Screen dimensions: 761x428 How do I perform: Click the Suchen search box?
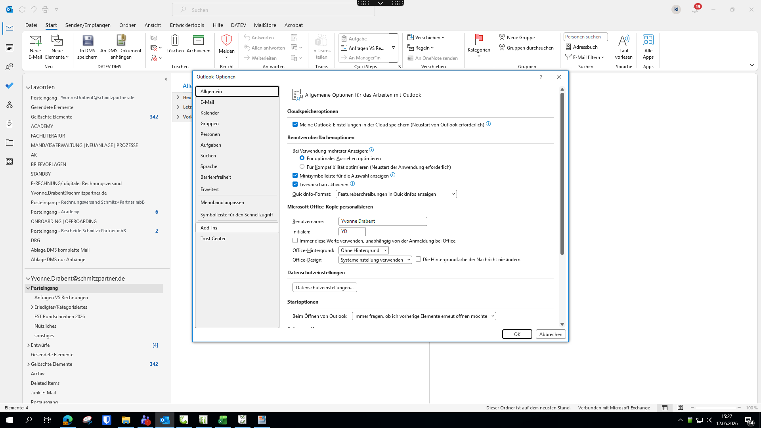pos(273,10)
